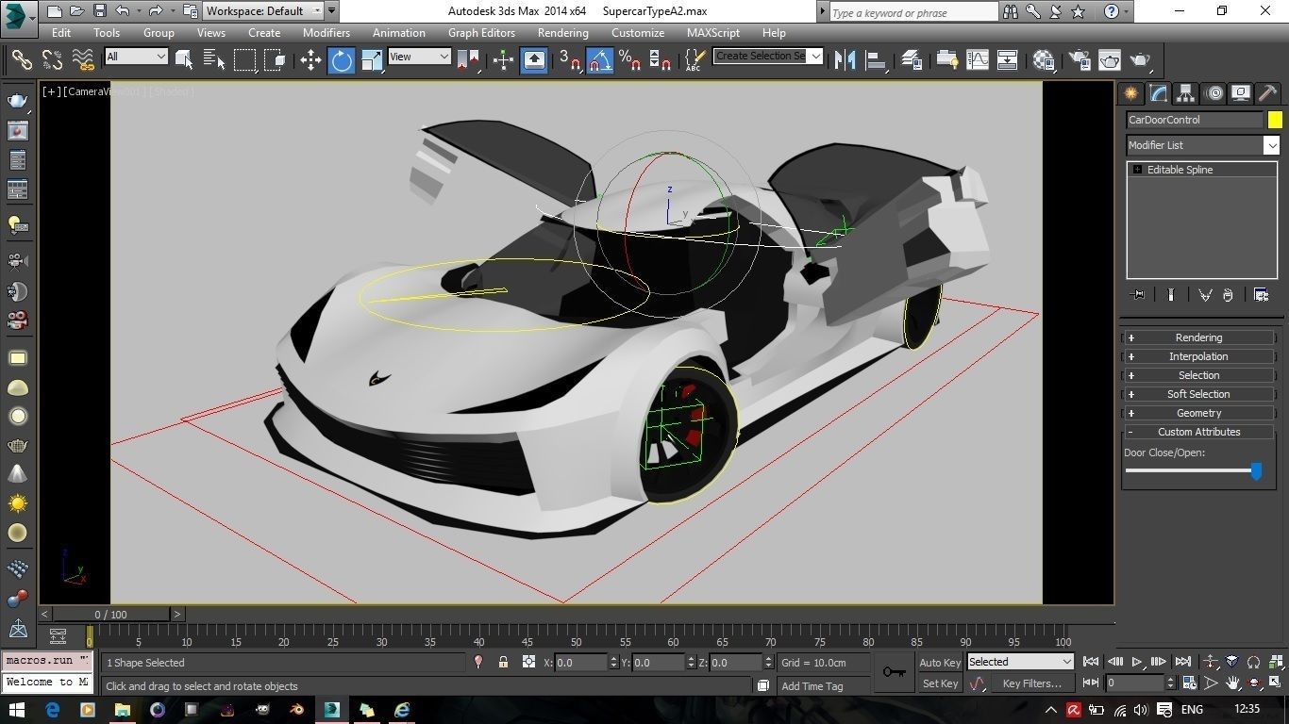
Task: Open Select by Name dialog
Action: click(214, 59)
